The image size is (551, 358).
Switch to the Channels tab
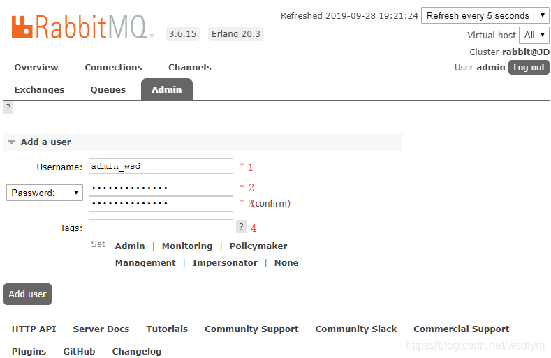190,67
